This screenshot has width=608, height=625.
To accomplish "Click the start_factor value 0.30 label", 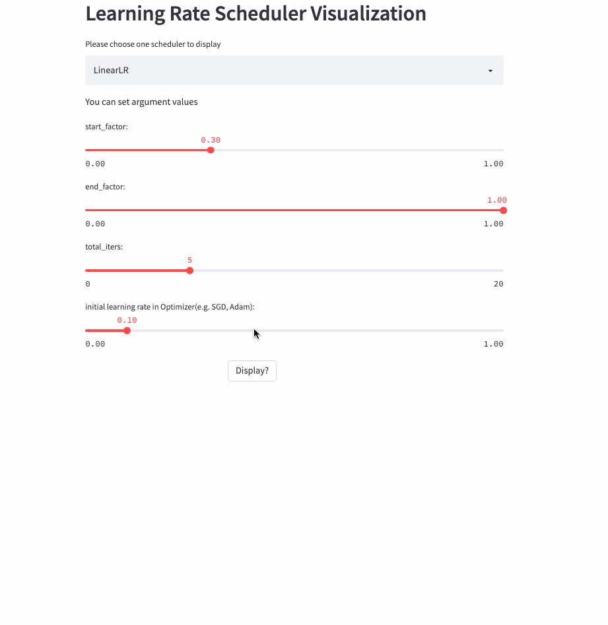I will click(211, 140).
